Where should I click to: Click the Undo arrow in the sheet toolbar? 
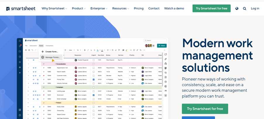[32, 50]
